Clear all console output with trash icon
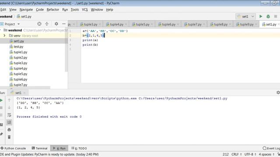 pyautogui.click(x=9, y=137)
